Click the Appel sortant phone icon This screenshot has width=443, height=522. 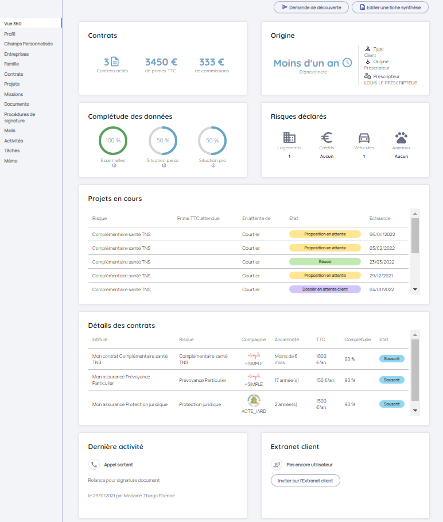pos(94,465)
